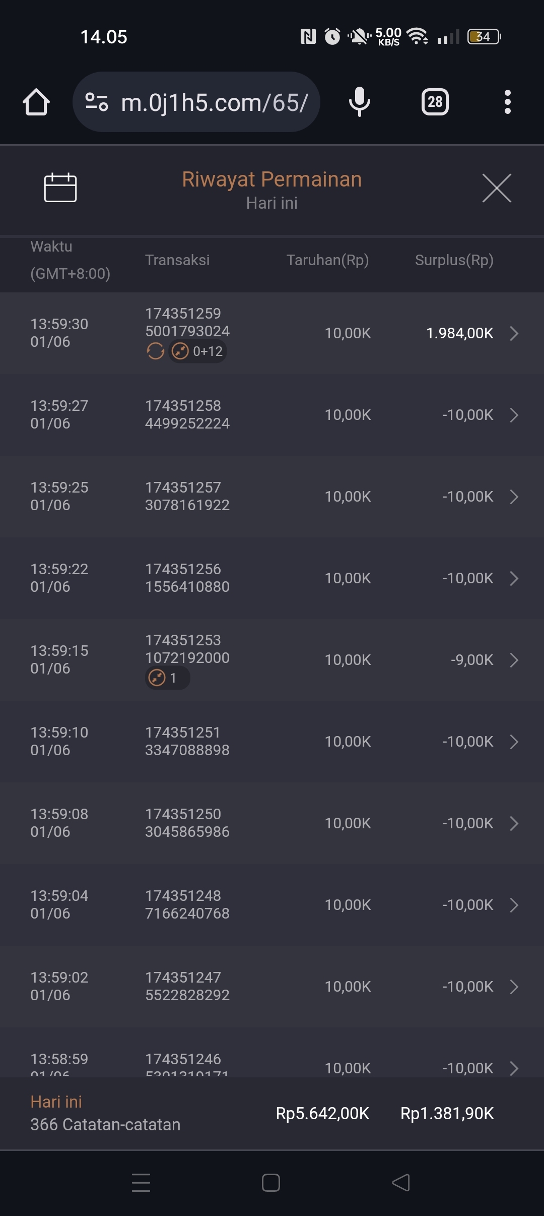Tap the Android home square button

click(x=271, y=1183)
